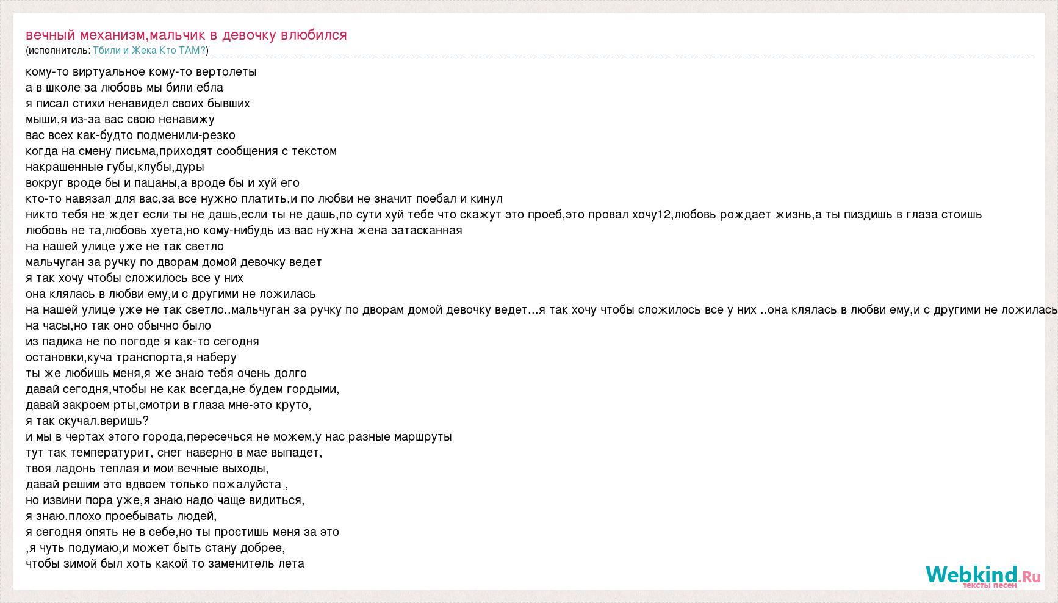Click the first lyric line about вертолеты

click(141, 71)
